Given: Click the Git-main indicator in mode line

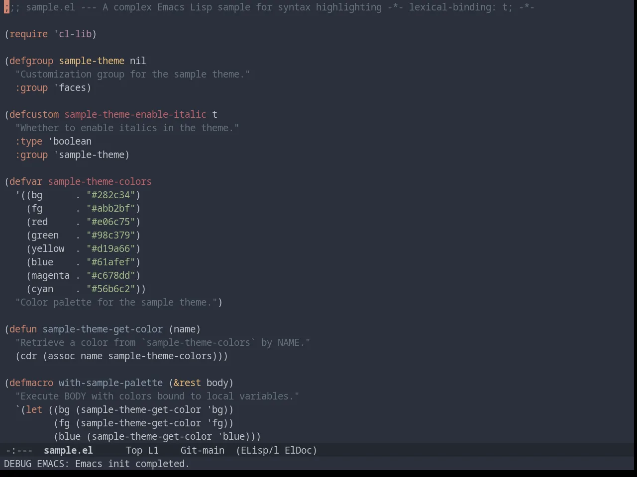Looking at the screenshot, I should pyautogui.click(x=202, y=450).
